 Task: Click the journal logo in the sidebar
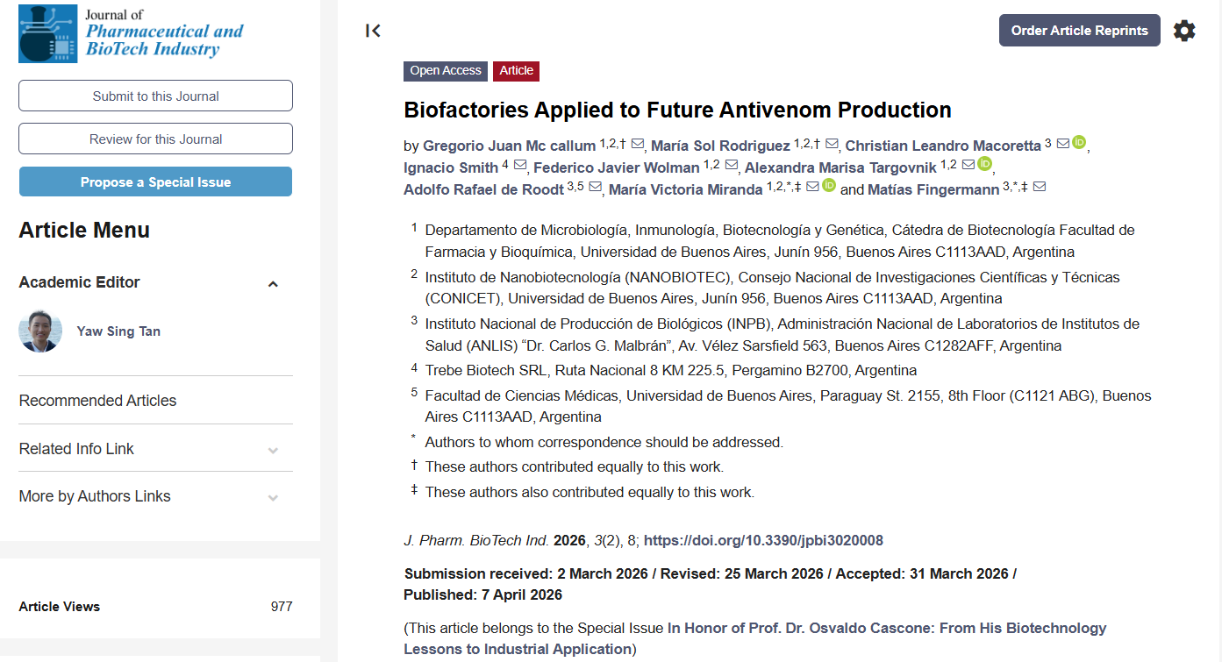131,33
